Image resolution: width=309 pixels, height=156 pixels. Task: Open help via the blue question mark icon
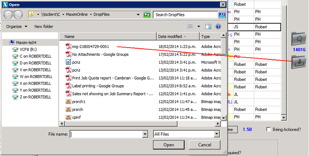[218, 27]
